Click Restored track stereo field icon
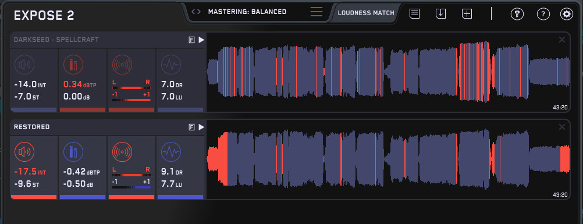Image resolution: width=583 pixels, height=224 pixels. (x=122, y=152)
